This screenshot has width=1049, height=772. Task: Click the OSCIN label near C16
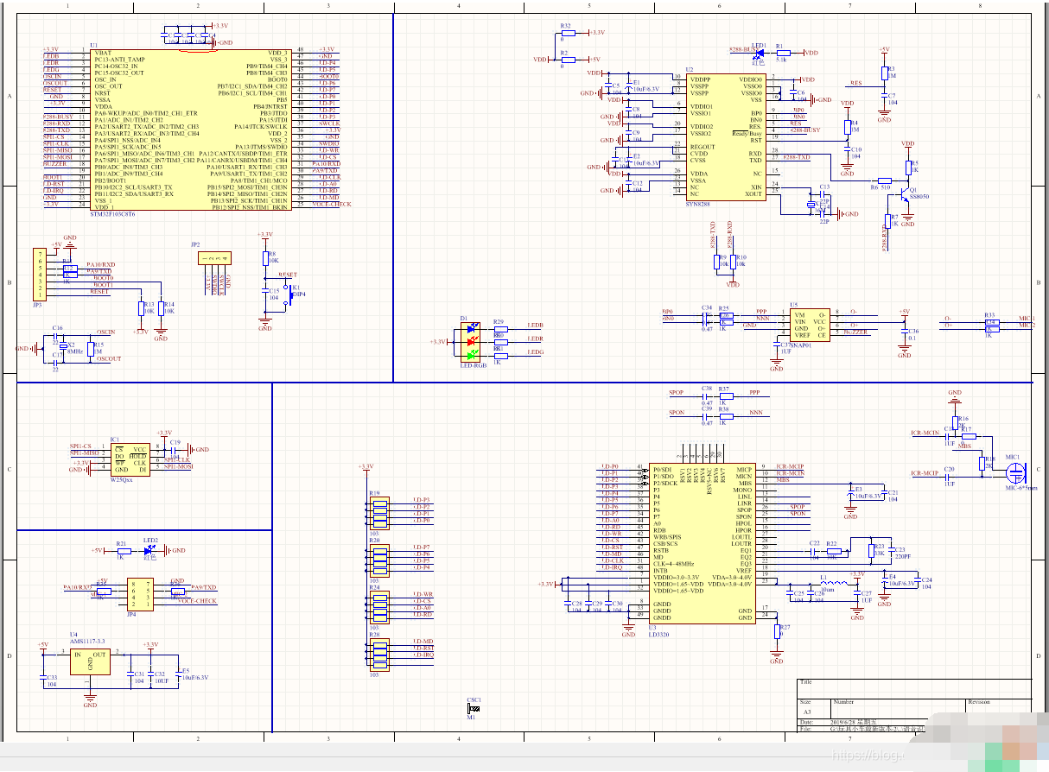[x=106, y=332]
